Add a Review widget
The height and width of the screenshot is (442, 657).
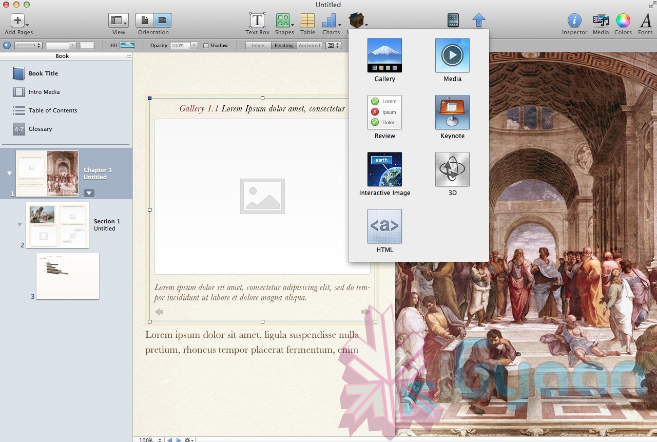tap(384, 112)
